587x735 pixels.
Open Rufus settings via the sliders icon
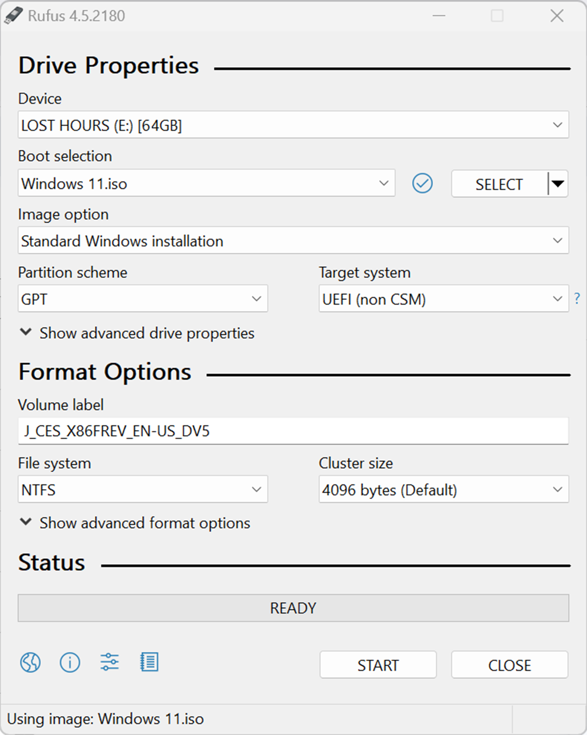click(109, 662)
